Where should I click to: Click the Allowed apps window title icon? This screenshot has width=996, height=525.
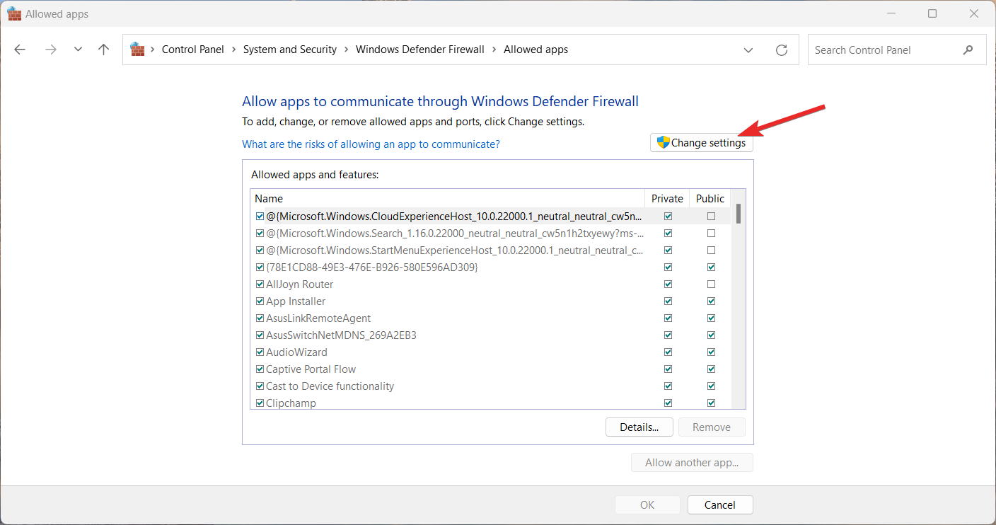[14, 13]
